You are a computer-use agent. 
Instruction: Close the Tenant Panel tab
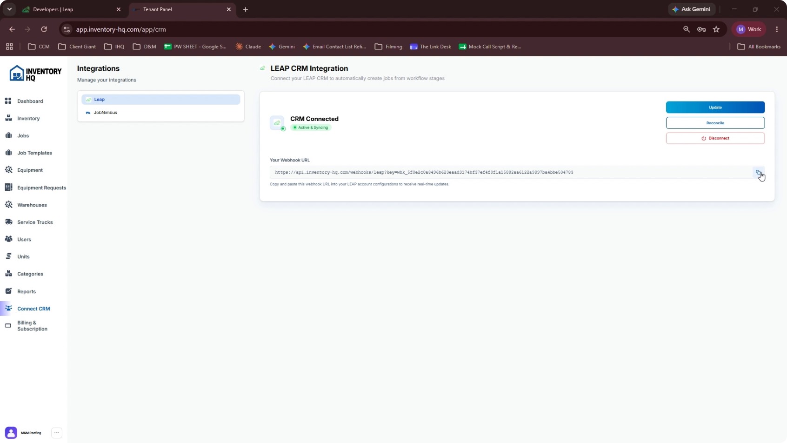[228, 9]
